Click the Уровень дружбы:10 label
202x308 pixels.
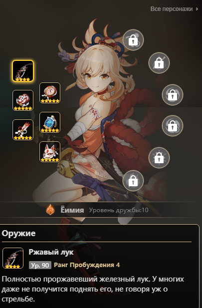pyautogui.click(x=119, y=210)
